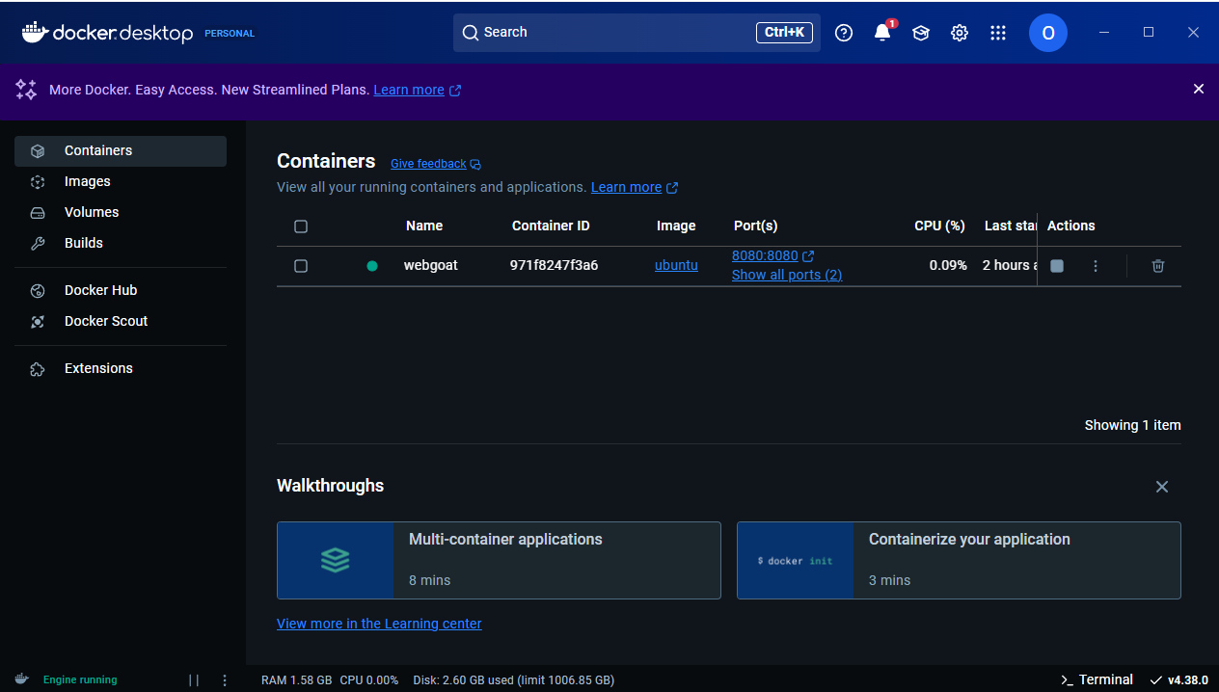Viewport: 1219px width, 692px height.
Task: Select all containers checkbox in header
Action: point(301,226)
